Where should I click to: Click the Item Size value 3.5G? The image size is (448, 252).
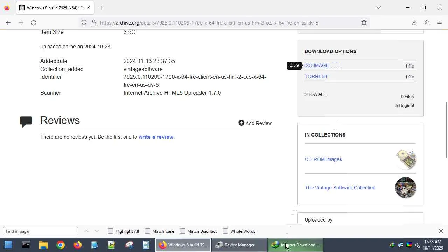click(x=129, y=32)
